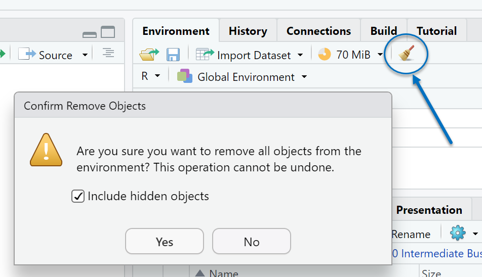Uncheck Include hidden objects checkbox
Viewport: 482px width, 277px height.
click(x=78, y=196)
